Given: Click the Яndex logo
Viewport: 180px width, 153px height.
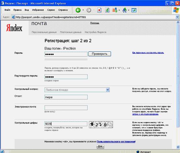Looking at the screenshot, I should click(14, 28).
